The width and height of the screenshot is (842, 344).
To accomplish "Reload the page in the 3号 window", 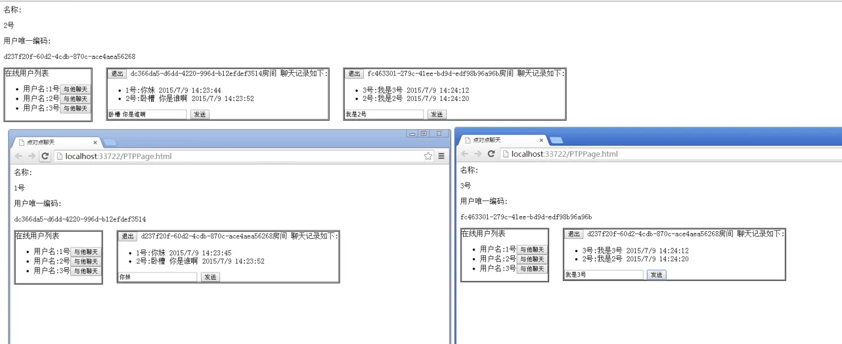I will pyautogui.click(x=491, y=154).
